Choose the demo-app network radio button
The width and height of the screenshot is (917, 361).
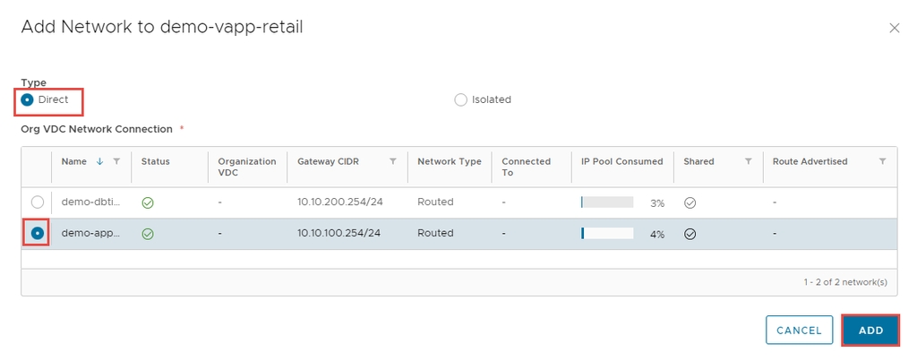pyautogui.click(x=37, y=234)
